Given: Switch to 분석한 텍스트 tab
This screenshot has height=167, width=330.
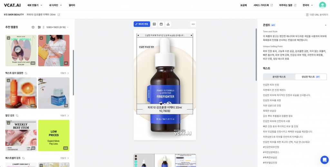Looking at the screenshot, I should 279,77.
